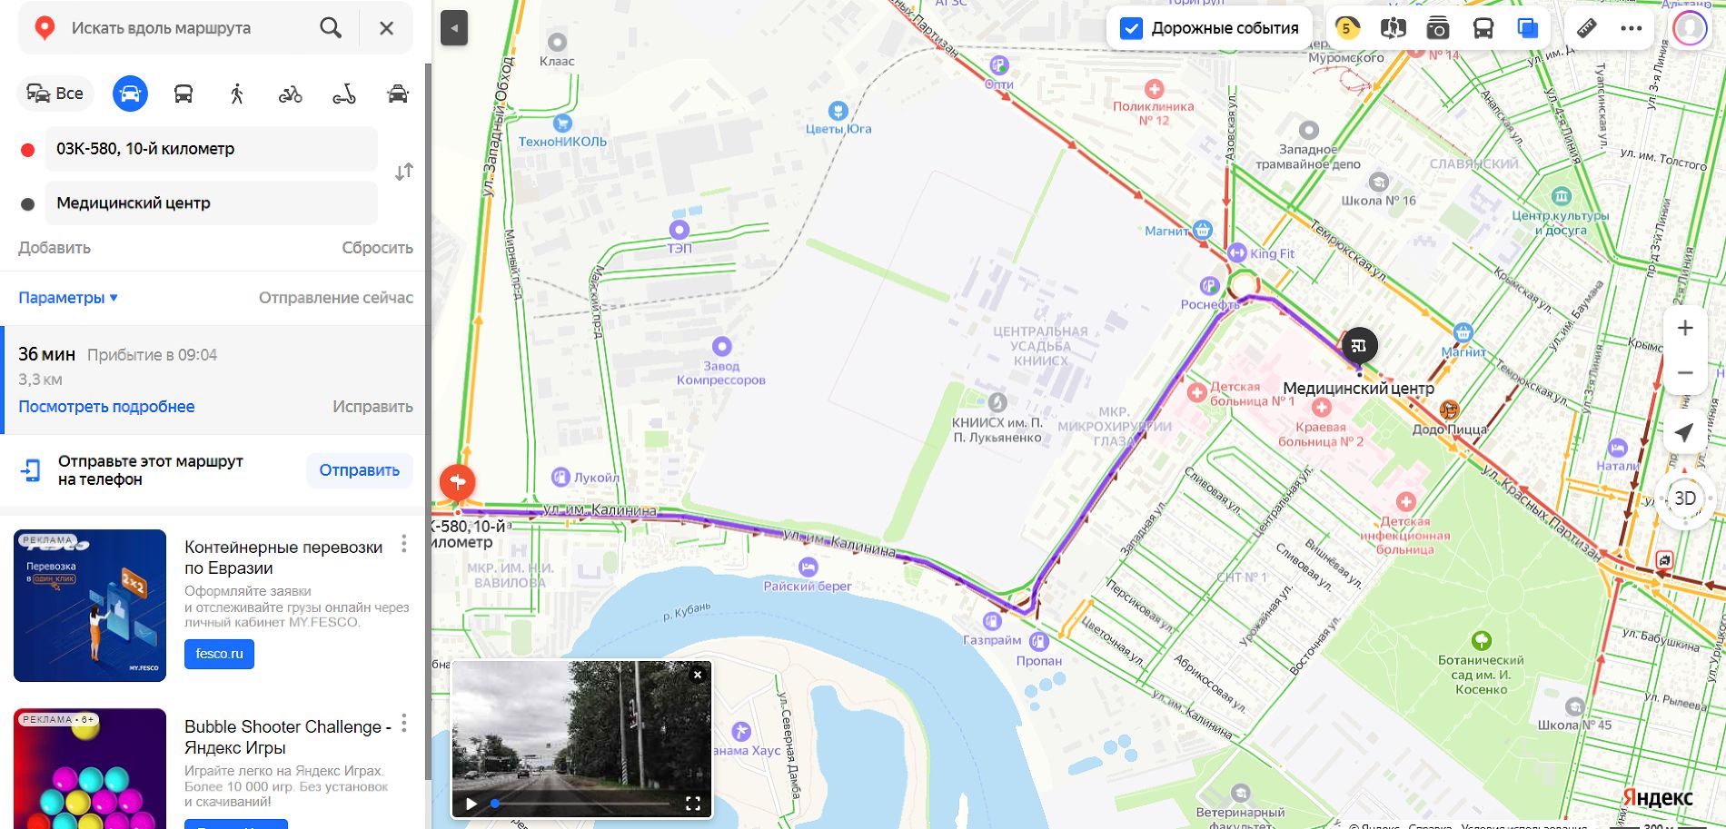Toggle the Дорожные события checkbox
This screenshot has width=1726, height=829.
click(1131, 28)
